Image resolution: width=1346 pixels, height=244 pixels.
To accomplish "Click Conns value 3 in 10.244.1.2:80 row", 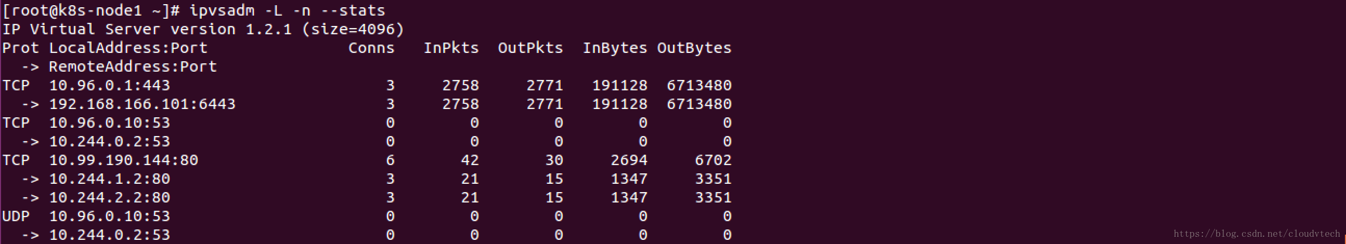I will [x=390, y=179].
